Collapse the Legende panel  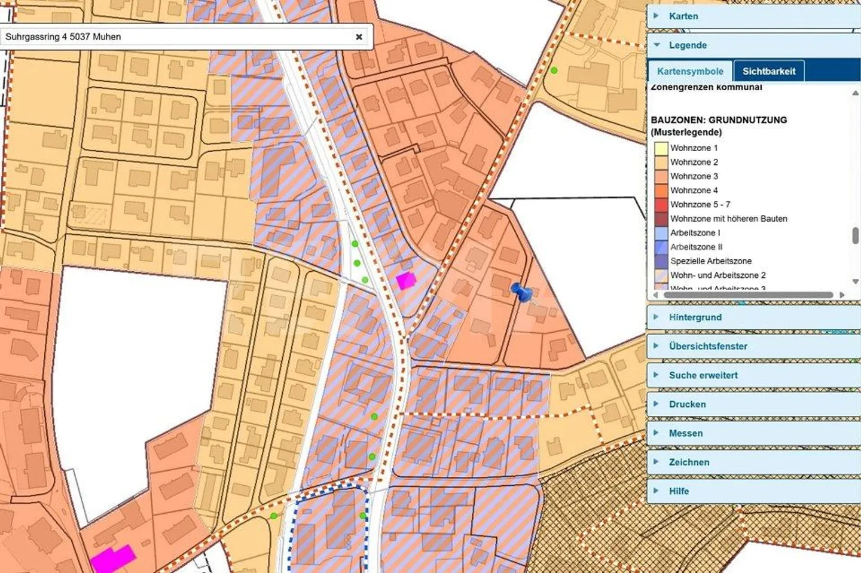pyautogui.click(x=688, y=45)
